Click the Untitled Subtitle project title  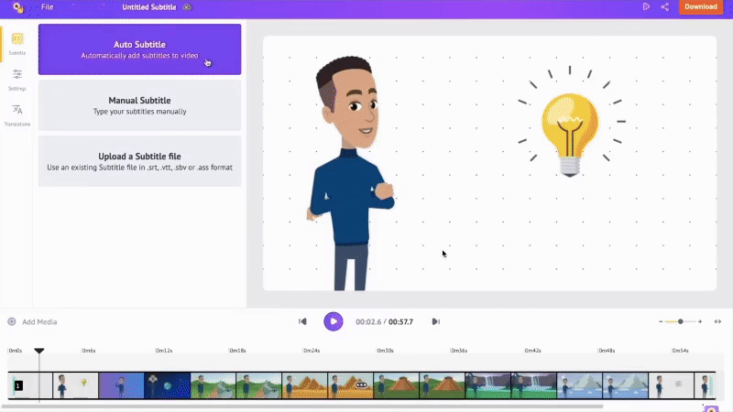(x=150, y=6)
